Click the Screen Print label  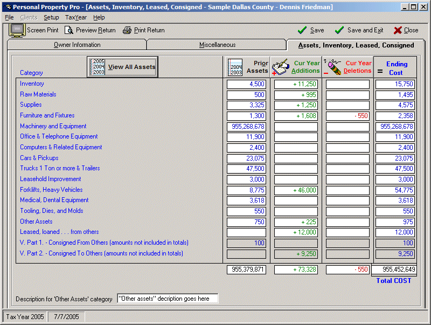pos(43,30)
